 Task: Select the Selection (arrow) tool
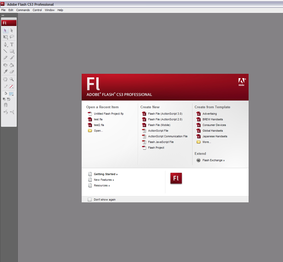click(5, 30)
